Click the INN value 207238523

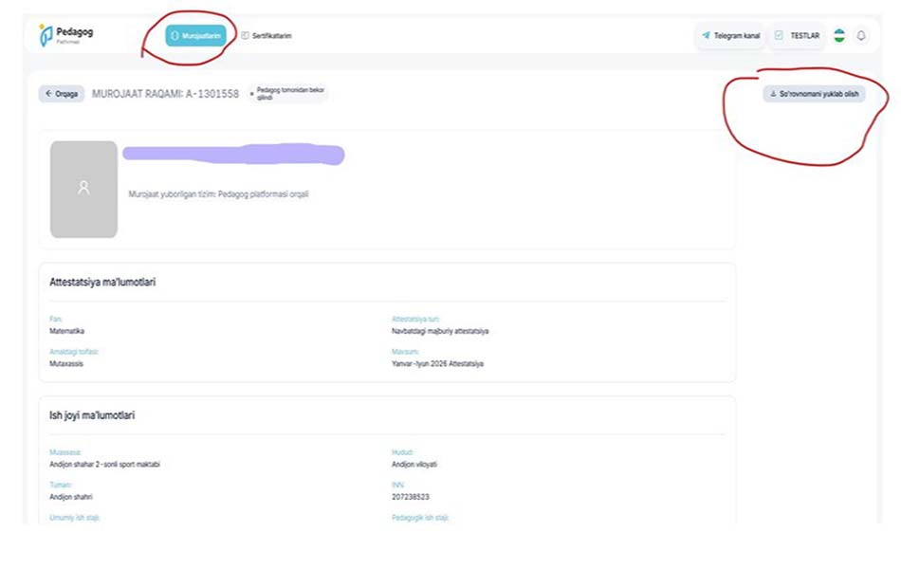pos(410,496)
